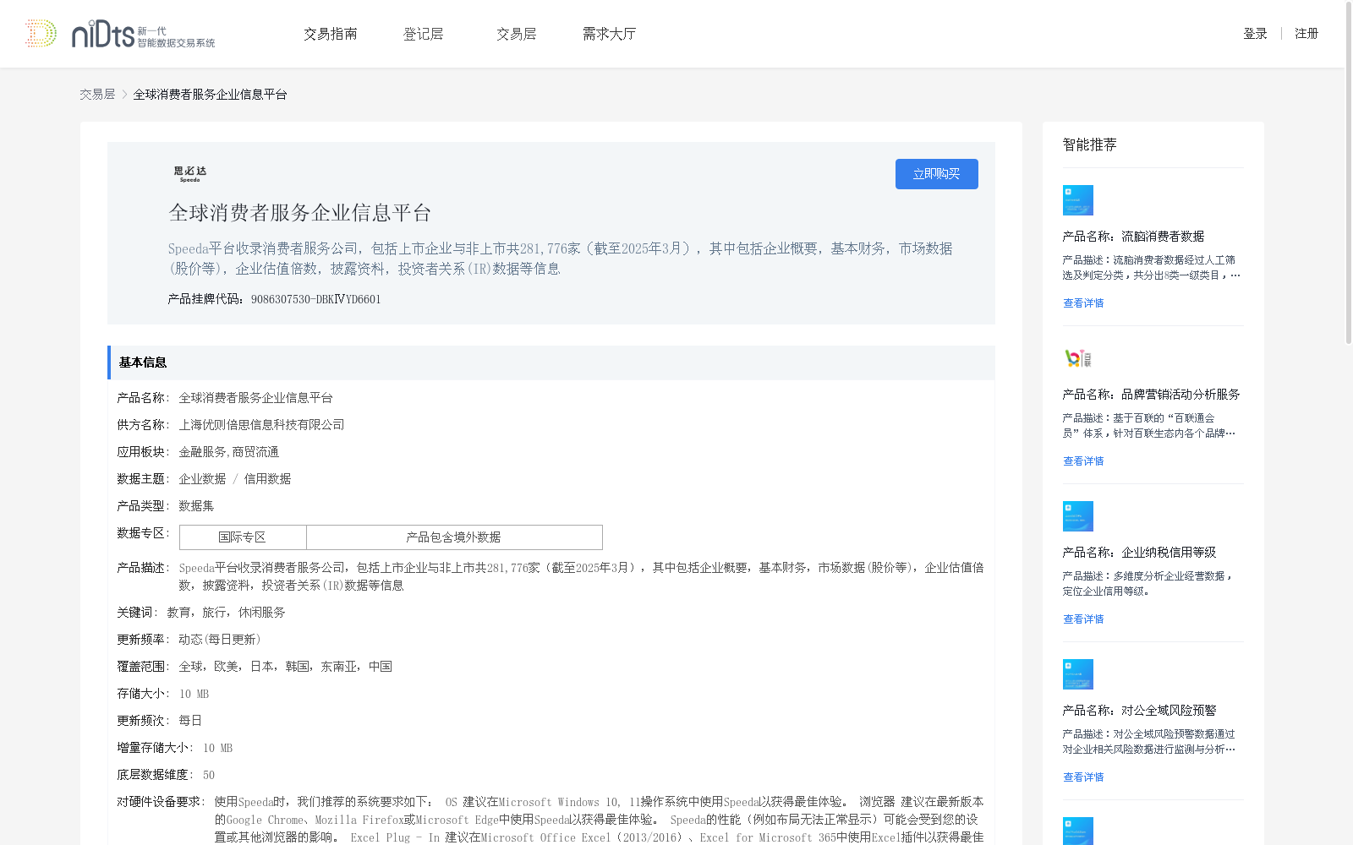Click the listing code 9086307530-DBKIVYD6601
This screenshot has width=1353, height=845.
click(316, 299)
